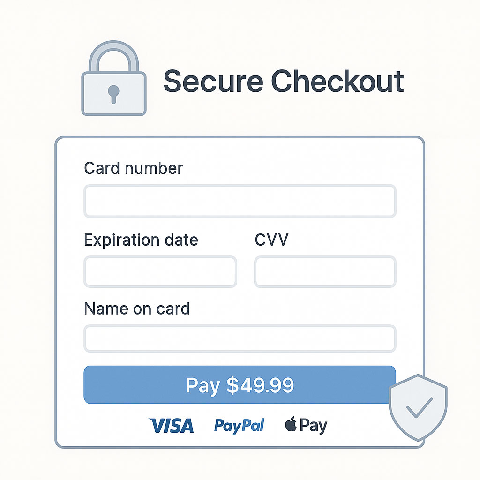Viewport: 480px width, 480px height.
Task: Focus the Card number input field
Action: click(x=240, y=201)
